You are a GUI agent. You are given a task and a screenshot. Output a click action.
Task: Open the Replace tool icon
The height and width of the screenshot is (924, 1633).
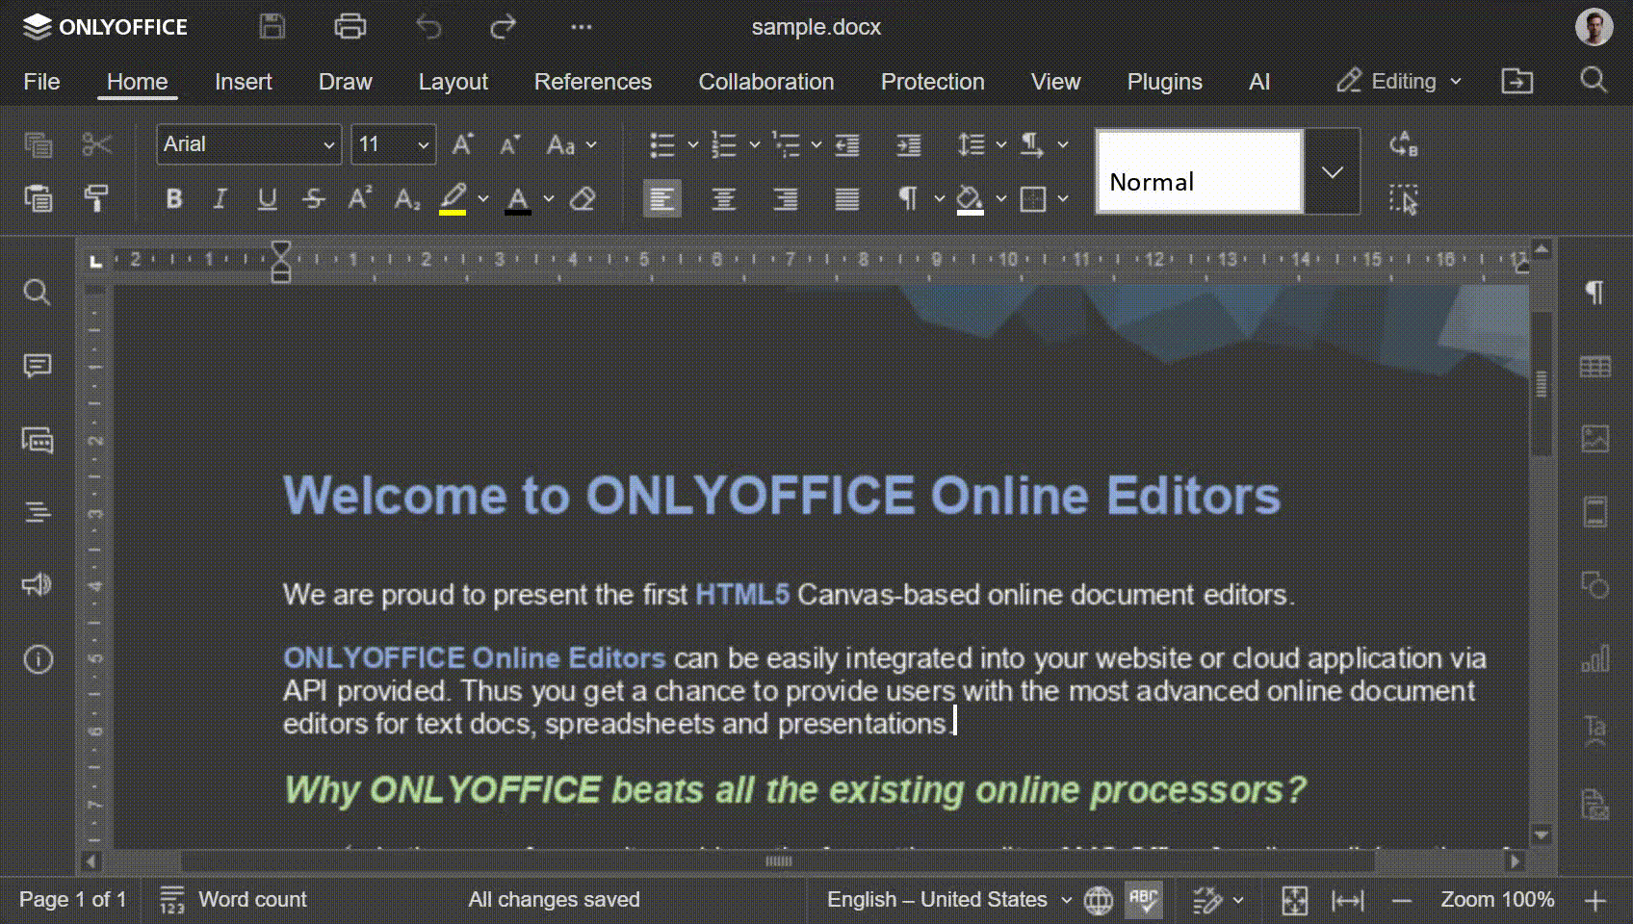click(x=1404, y=145)
